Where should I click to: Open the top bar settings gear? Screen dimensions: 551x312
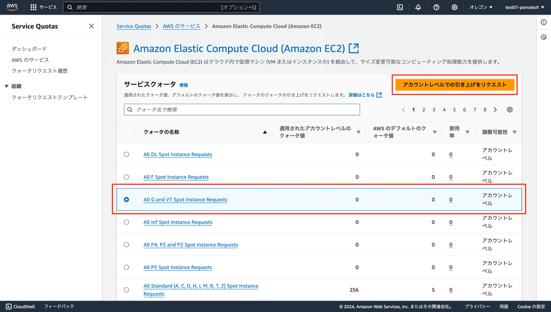pos(455,7)
